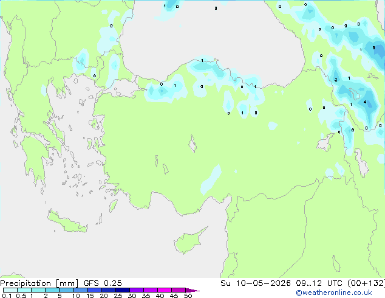The width and height of the screenshot is (385, 298).
Task: Click the '35' legend label
Action: coord(146,296)
